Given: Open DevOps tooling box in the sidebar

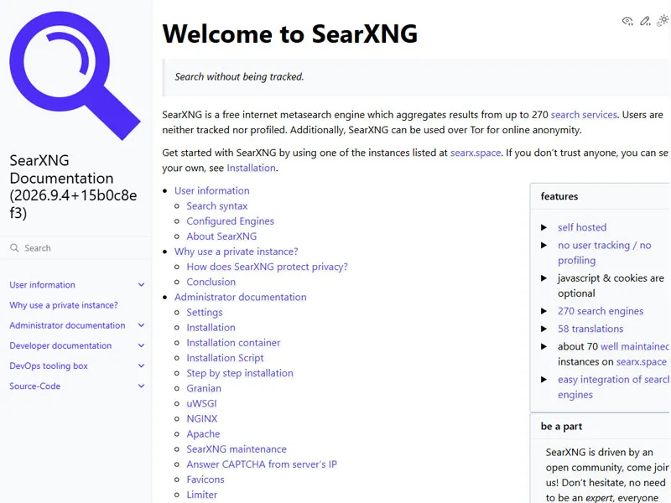Looking at the screenshot, I should point(49,366).
